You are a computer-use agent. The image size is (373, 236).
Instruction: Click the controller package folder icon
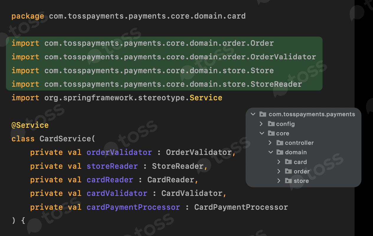tap(280, 143)
